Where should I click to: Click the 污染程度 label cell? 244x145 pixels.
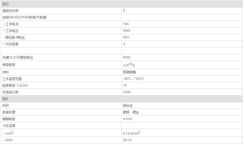click(12, 44)
